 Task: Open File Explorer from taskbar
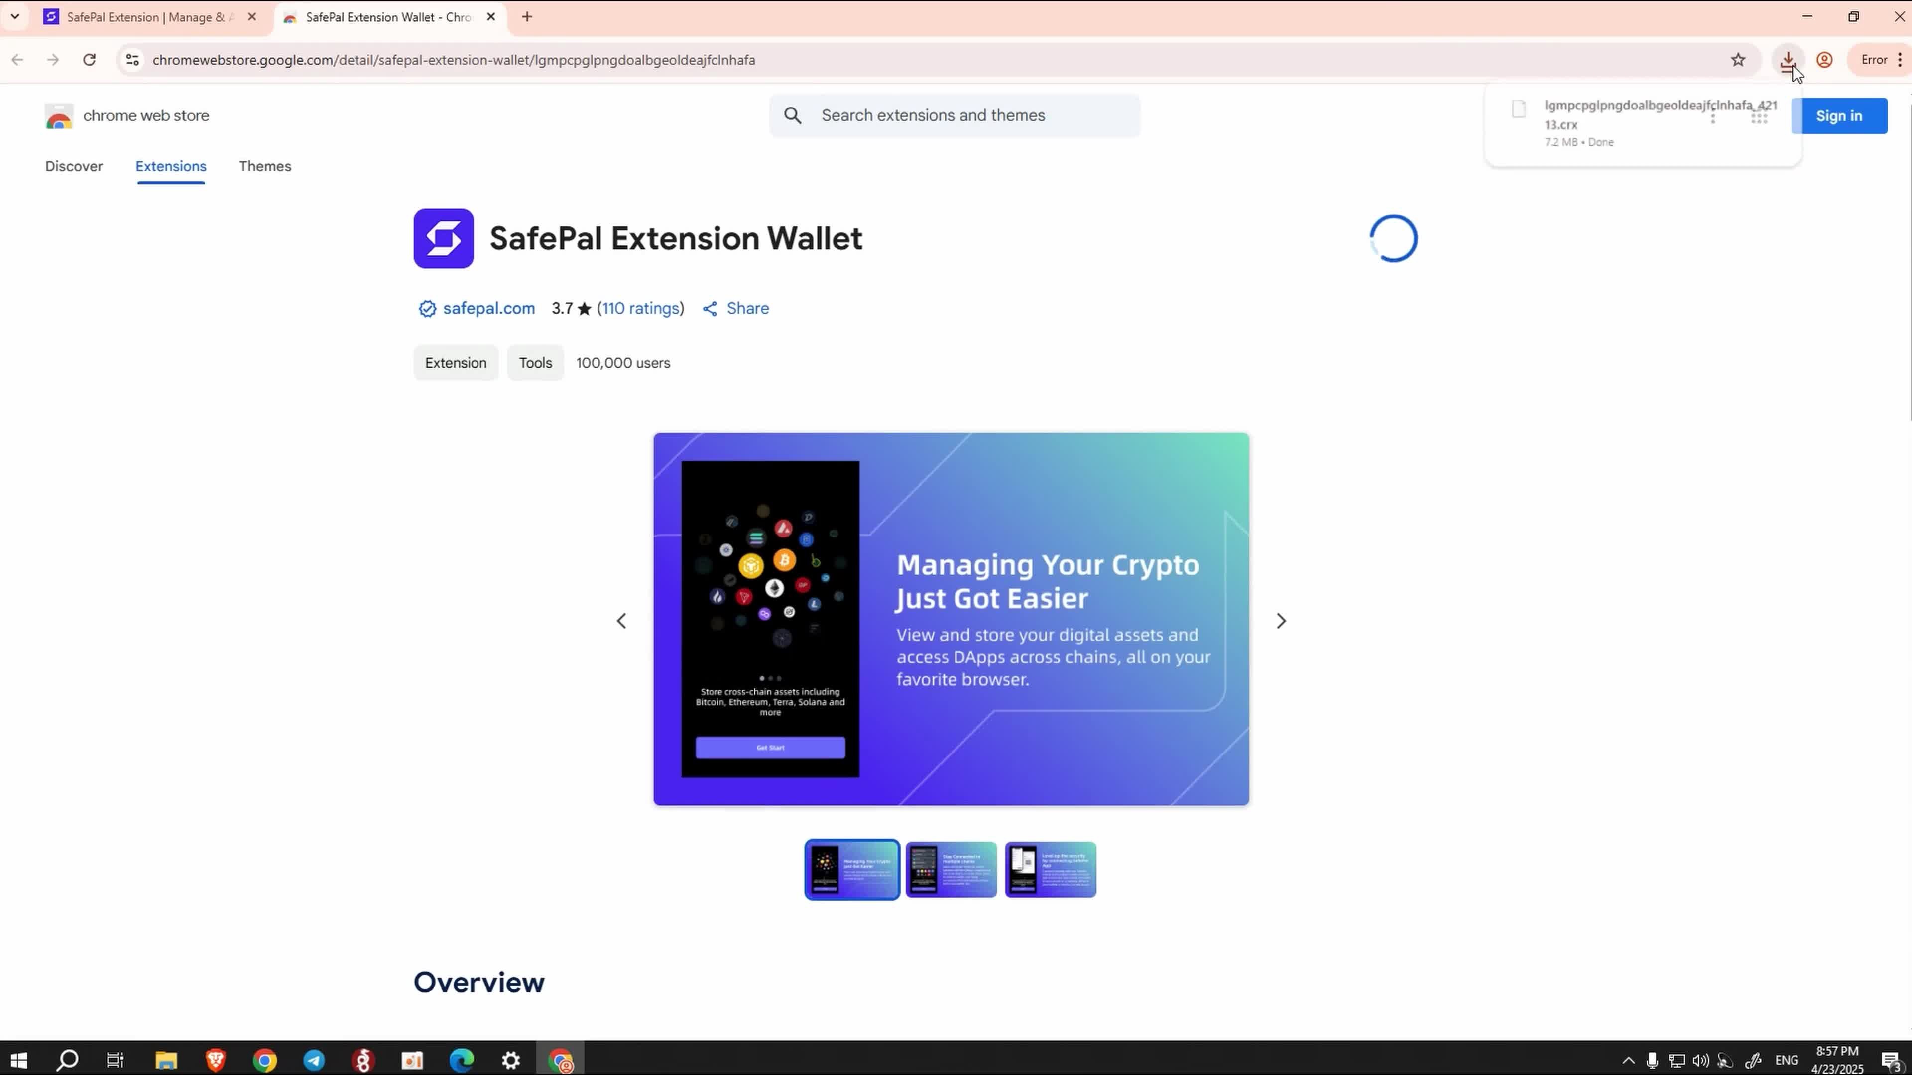click(165, 1060)
